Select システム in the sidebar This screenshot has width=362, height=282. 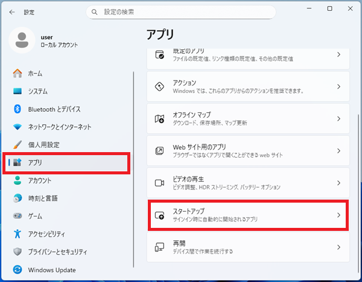point(37,91)
